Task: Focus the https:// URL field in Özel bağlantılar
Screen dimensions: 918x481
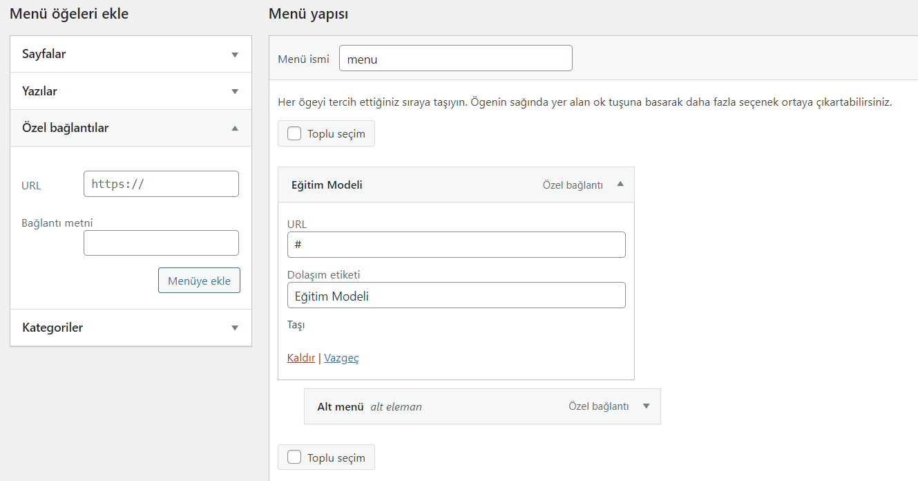Action: 161,184
